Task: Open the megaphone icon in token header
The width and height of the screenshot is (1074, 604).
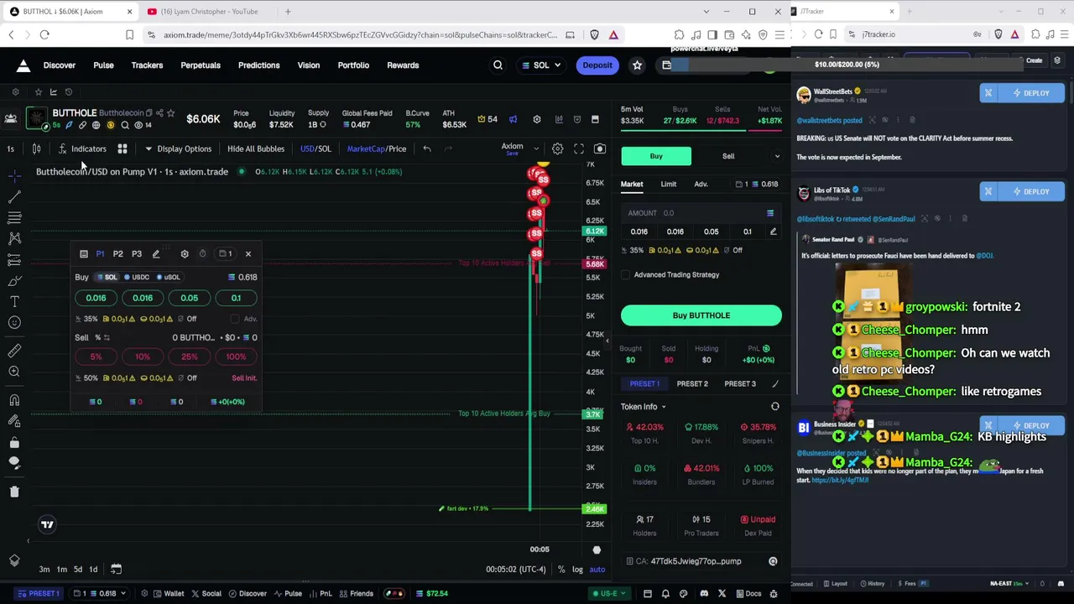Action: pyautogui.click(x=513, y=119)
